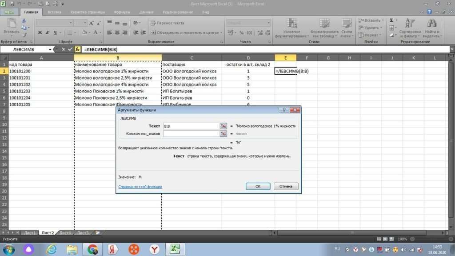This screenshot has width=455, height=256.
Task: Click in the Количество_знаков input field
Action: tap(191, 133)
